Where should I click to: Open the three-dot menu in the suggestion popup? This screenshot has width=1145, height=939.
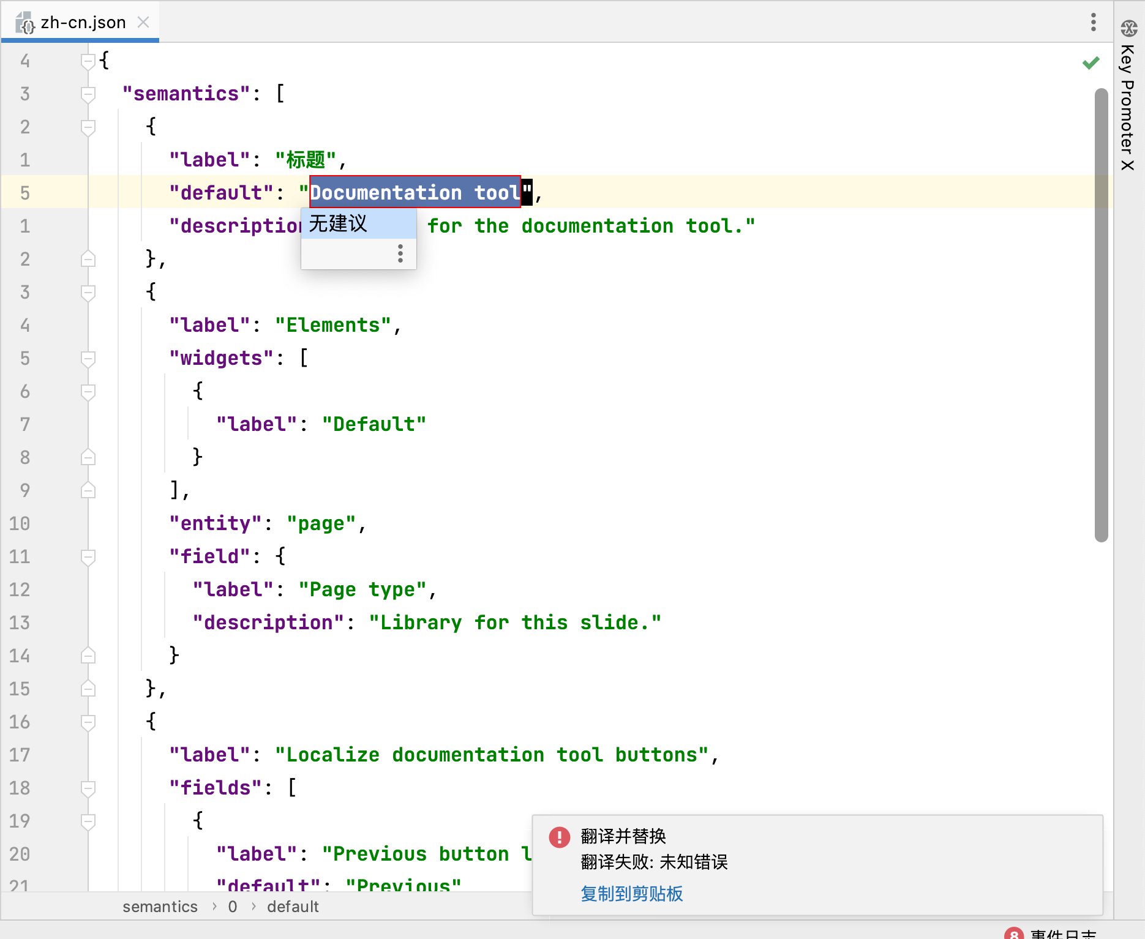400,253
